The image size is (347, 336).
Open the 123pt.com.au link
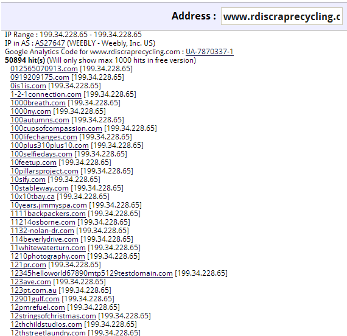click(x=33, y=290)
